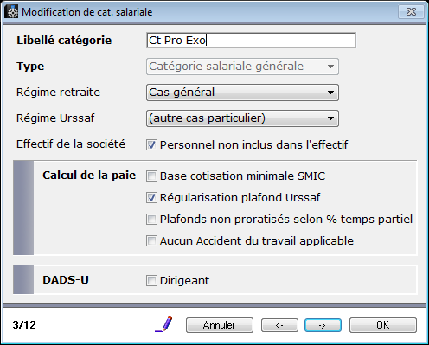Image resolution: width=429 pixels, height=345 pixels.
Task: Click the Calcul de la paie section header
Action: tap(89, 176)
